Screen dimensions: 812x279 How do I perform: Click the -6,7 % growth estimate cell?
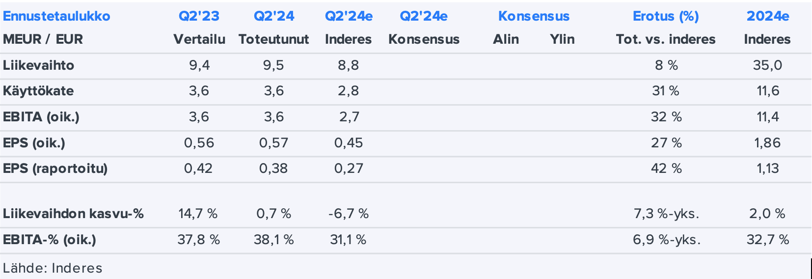(x=348, y=214)
